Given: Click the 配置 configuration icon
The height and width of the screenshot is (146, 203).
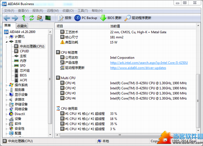Looking at the screenshot, I should 11,133.
